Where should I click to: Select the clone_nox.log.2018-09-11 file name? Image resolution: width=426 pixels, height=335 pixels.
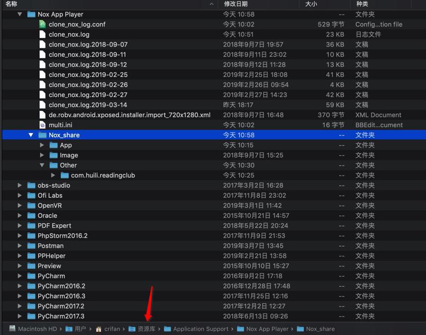pyautogui.click(x=87, y=55)
